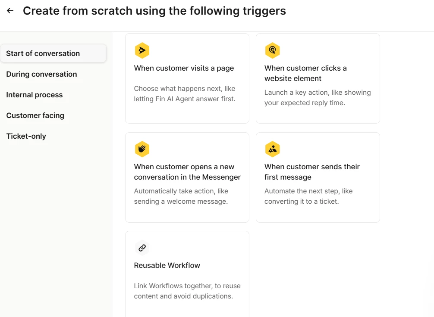The image size is (434, 317).
Task: Click 'letting Fin AI Agent answer first' description
Action: [x=185, y=99]
